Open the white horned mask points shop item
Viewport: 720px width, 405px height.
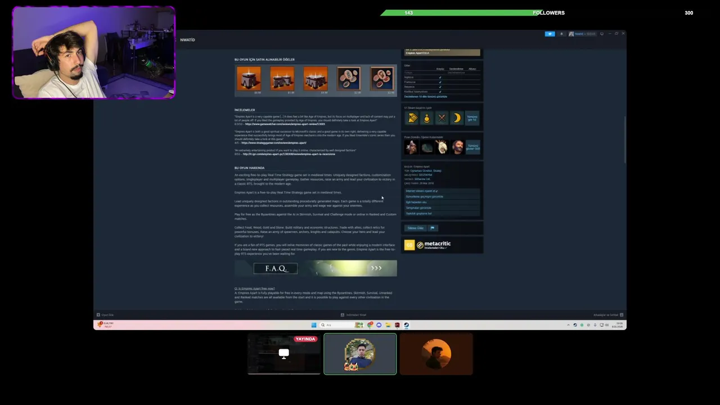pyautogui.click(x=442, y=147)
